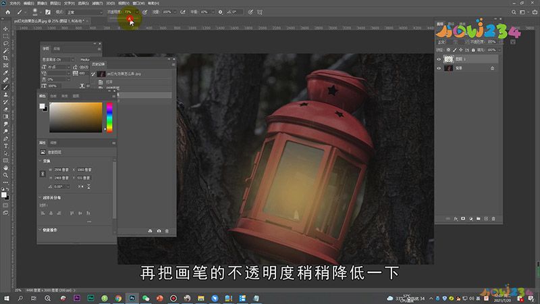Toggle visibility of the 背景 layer

pos(439,68)
